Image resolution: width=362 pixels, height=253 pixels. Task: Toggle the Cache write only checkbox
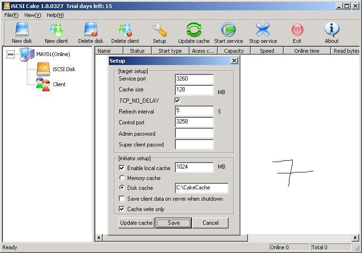(122, 209)
